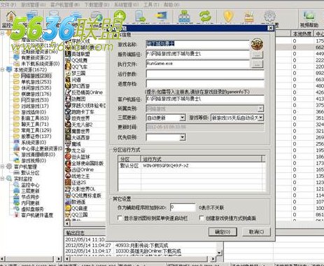
Task: Select 单机游戏(253) folder in the tree
Action: click(x=32, y=82)
